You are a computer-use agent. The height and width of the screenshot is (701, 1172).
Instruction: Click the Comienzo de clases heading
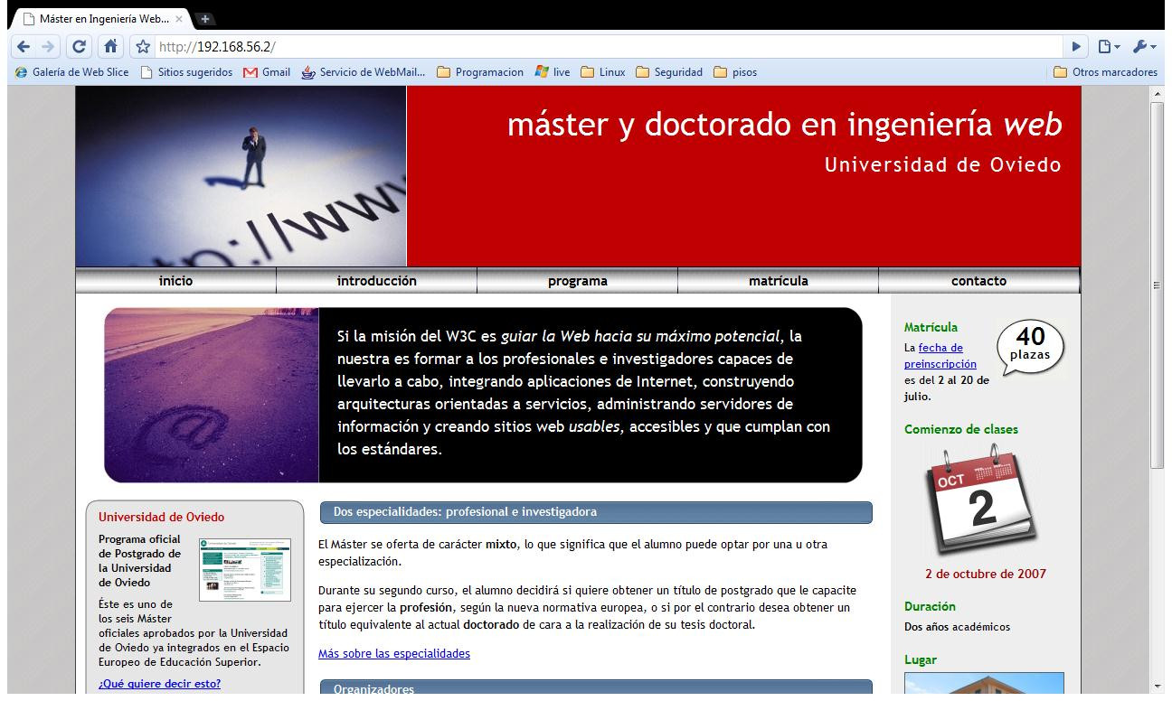pos(960,429)
